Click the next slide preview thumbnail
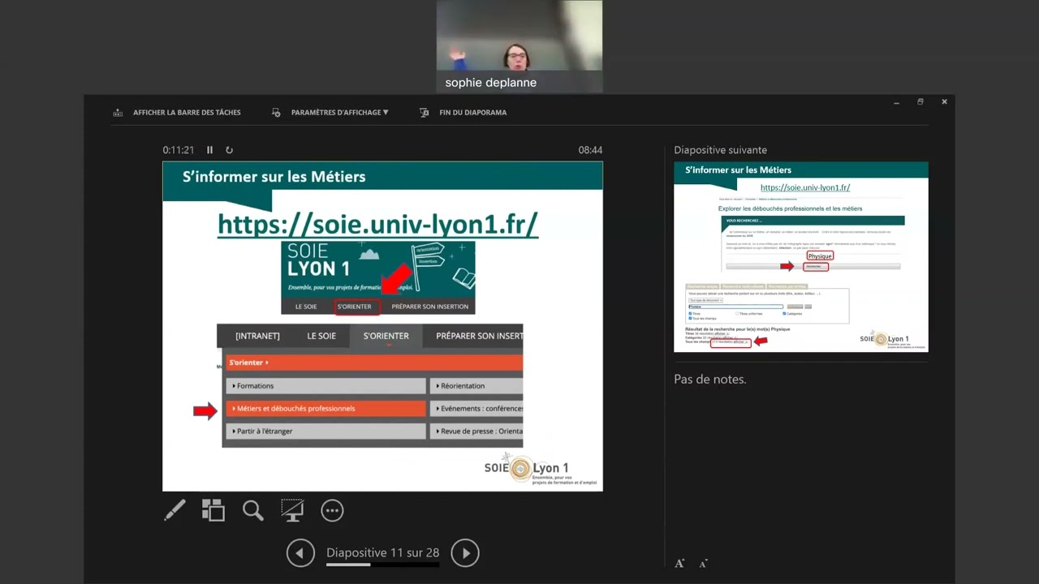Image resolution: width=1039 pixels, height=584 pixels. 801,256
